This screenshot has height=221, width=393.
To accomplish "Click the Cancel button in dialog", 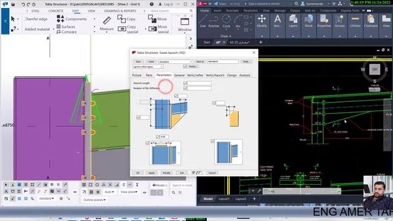I will (212, 173).
